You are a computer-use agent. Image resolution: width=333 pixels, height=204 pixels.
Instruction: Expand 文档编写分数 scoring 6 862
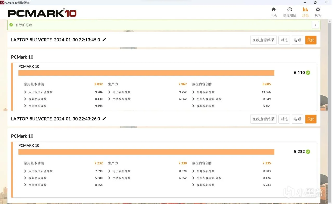[x=109, y=99]
